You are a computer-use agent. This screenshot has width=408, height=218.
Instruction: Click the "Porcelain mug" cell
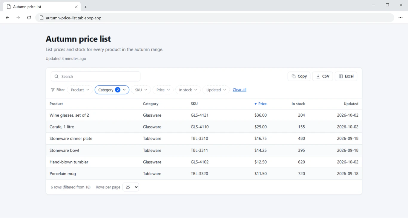tap(63, 174)
